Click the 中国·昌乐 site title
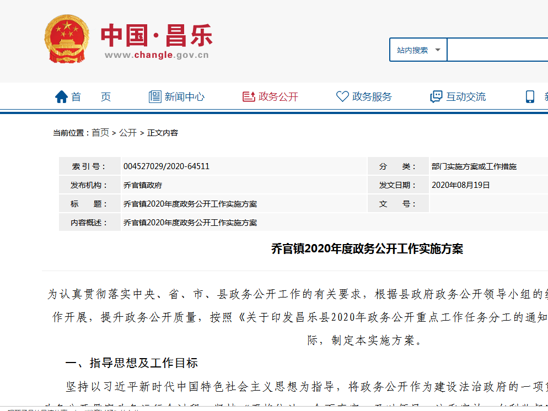The image size is (548, 411). (x=157, y=36)
